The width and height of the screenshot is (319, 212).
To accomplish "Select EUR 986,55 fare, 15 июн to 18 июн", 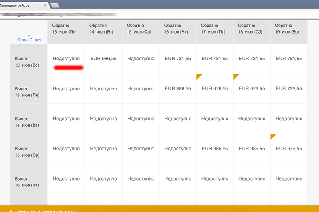I will point(252,149).
